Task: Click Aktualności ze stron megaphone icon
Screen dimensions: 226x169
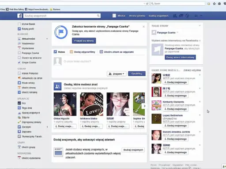Action: [19, 78]
